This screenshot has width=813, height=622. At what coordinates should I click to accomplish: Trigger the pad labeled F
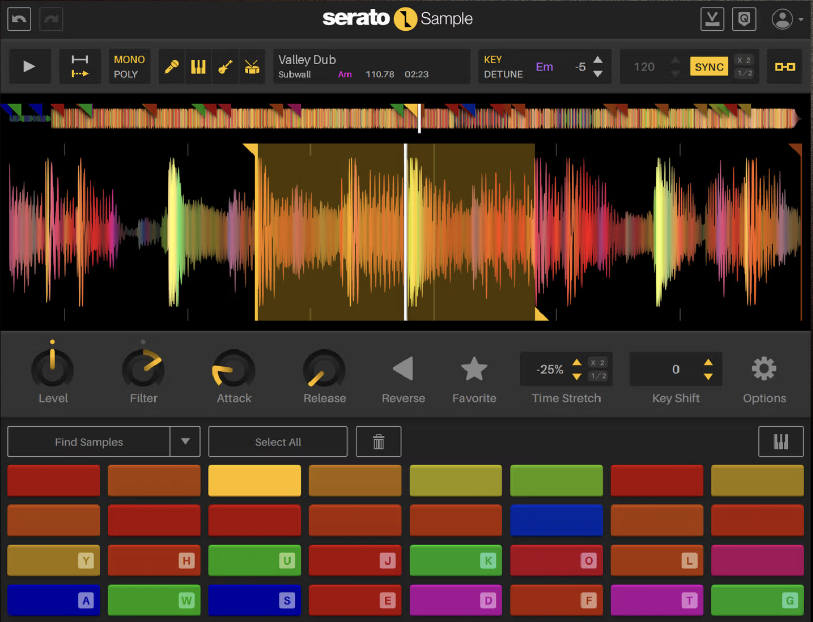(556, 600)
